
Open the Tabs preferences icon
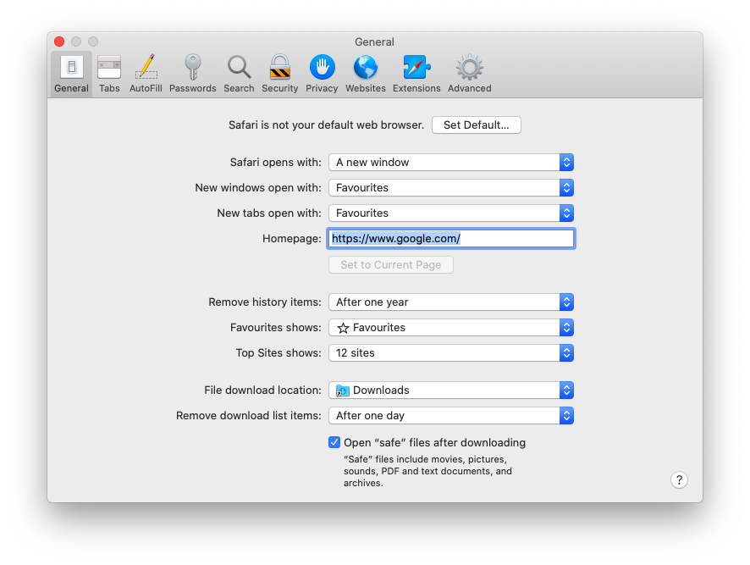coord(108,73)
